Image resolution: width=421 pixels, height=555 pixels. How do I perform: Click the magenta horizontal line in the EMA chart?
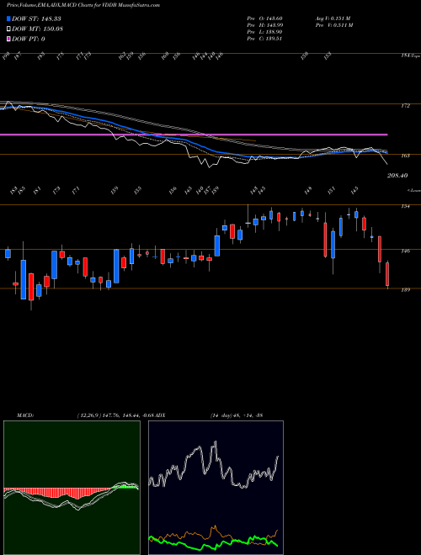194,135
